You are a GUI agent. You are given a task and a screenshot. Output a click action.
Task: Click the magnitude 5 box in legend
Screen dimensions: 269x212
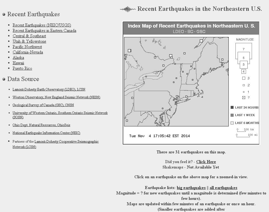244,65
